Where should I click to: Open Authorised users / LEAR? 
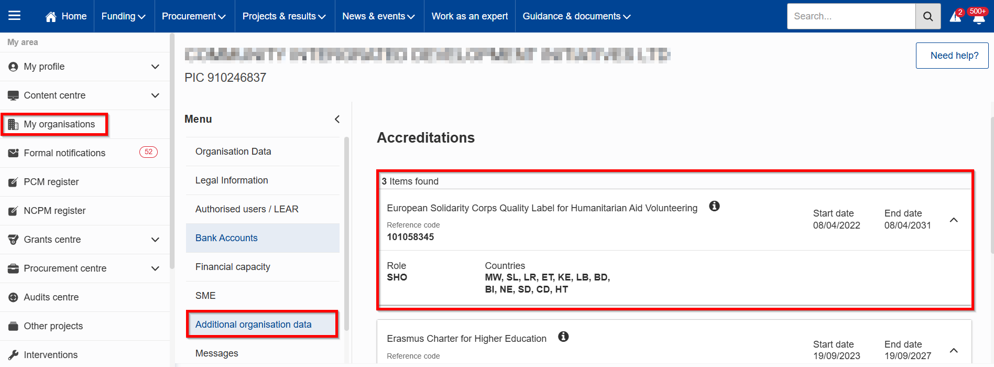pos(263,209)
